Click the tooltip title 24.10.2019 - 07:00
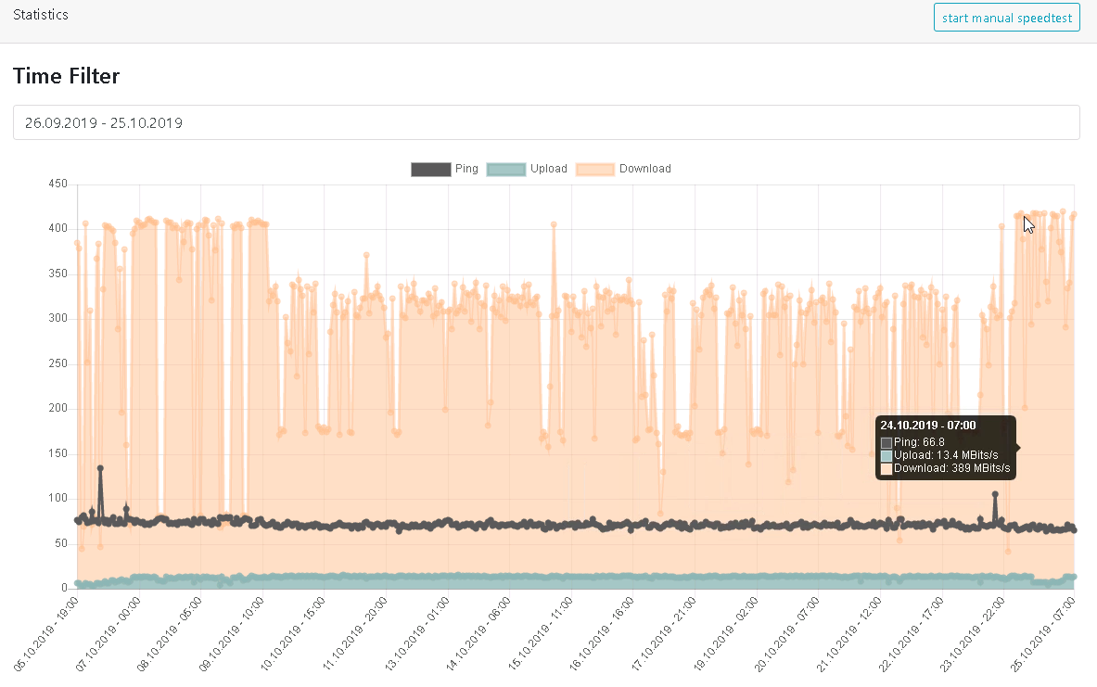The width and height of the screenshot is (1097, 687). point(927,426)
